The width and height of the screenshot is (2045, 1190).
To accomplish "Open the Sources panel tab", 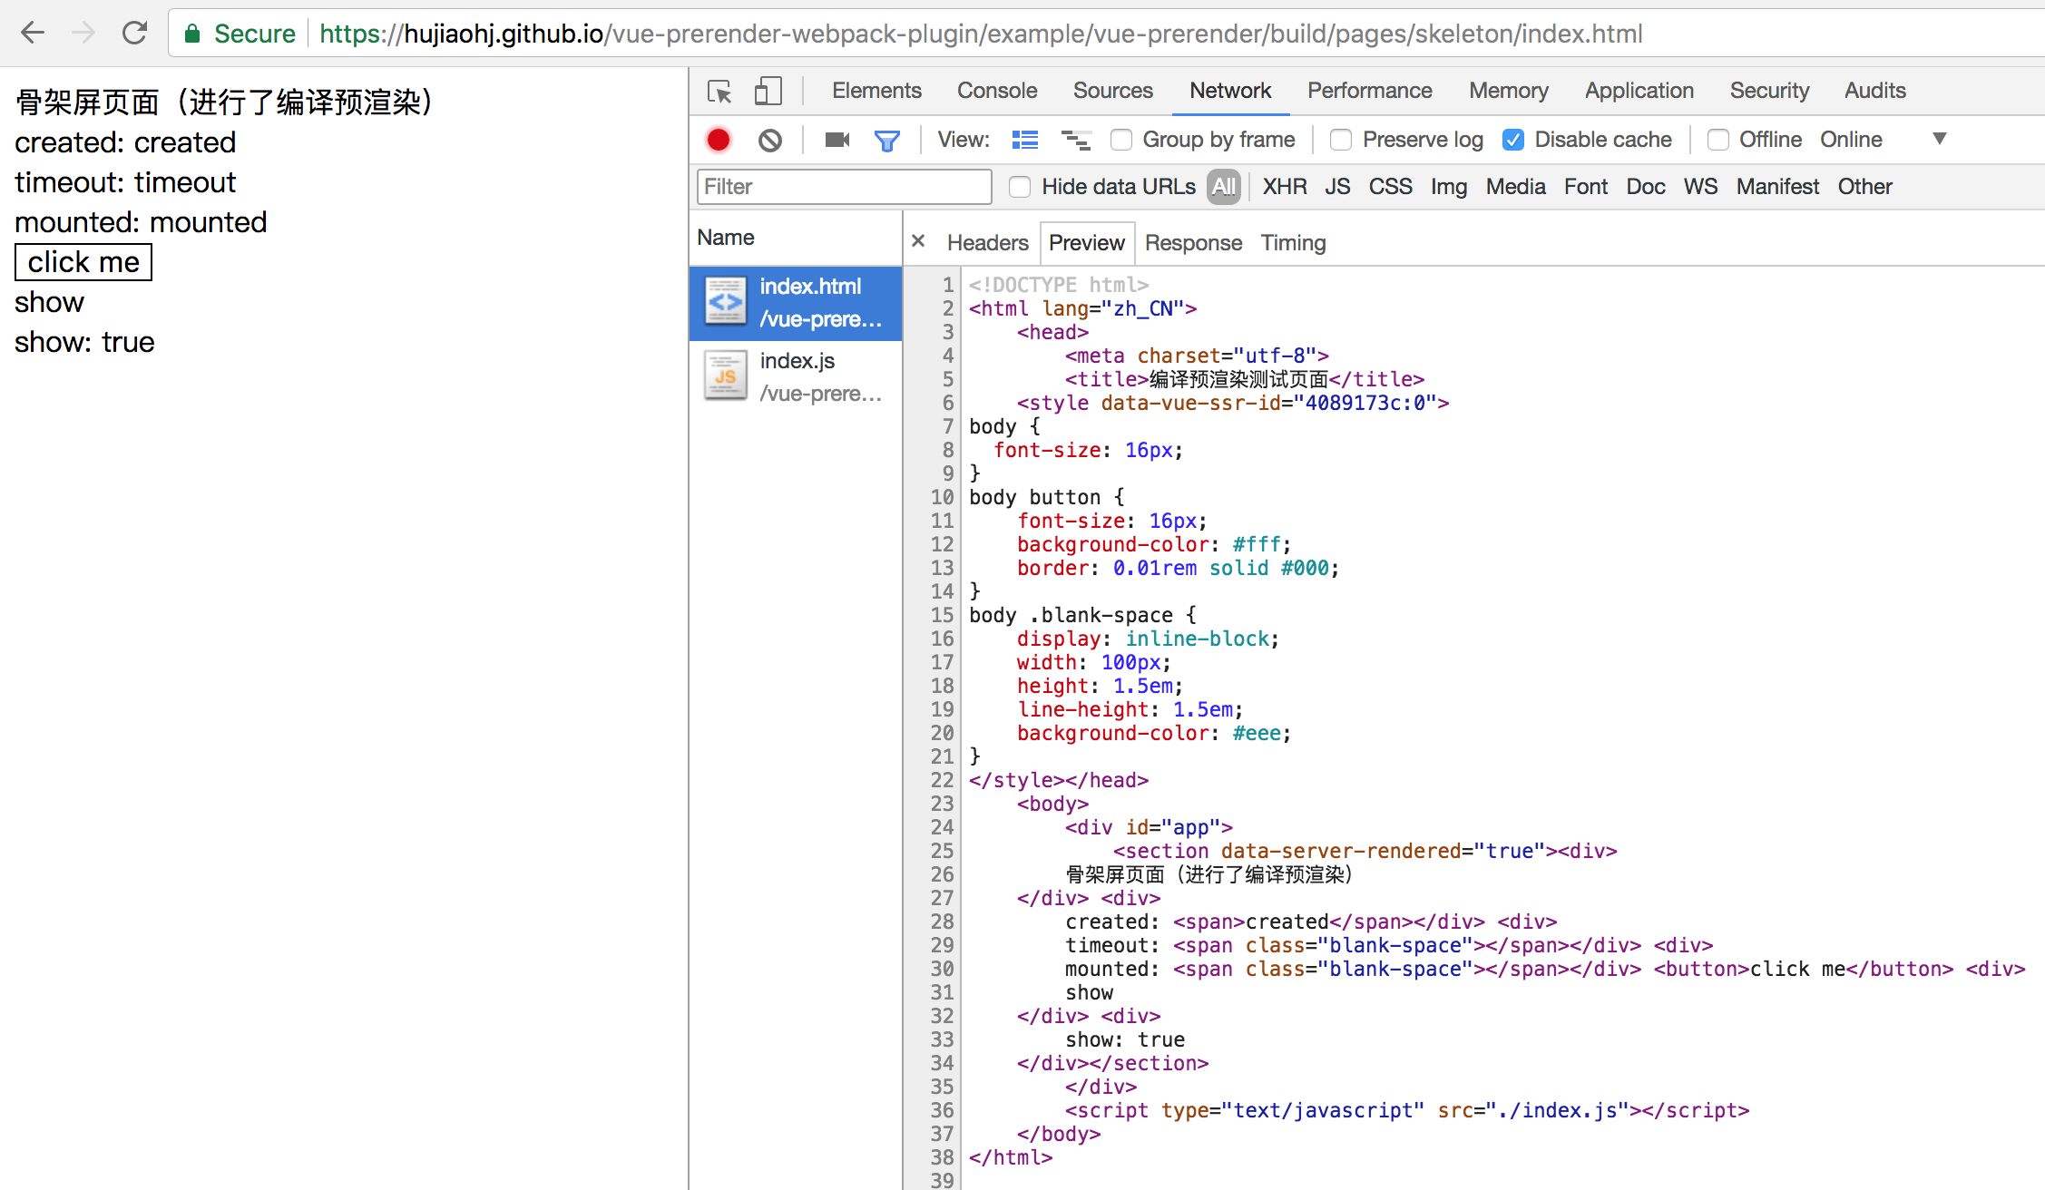I will pyautogui.click(x=1113, y=91).
